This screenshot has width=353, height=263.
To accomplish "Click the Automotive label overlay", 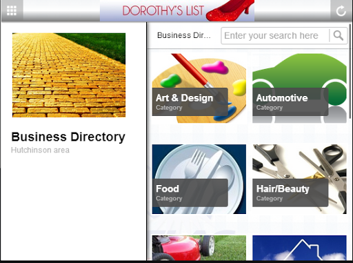I will click(x=290, y=101).
